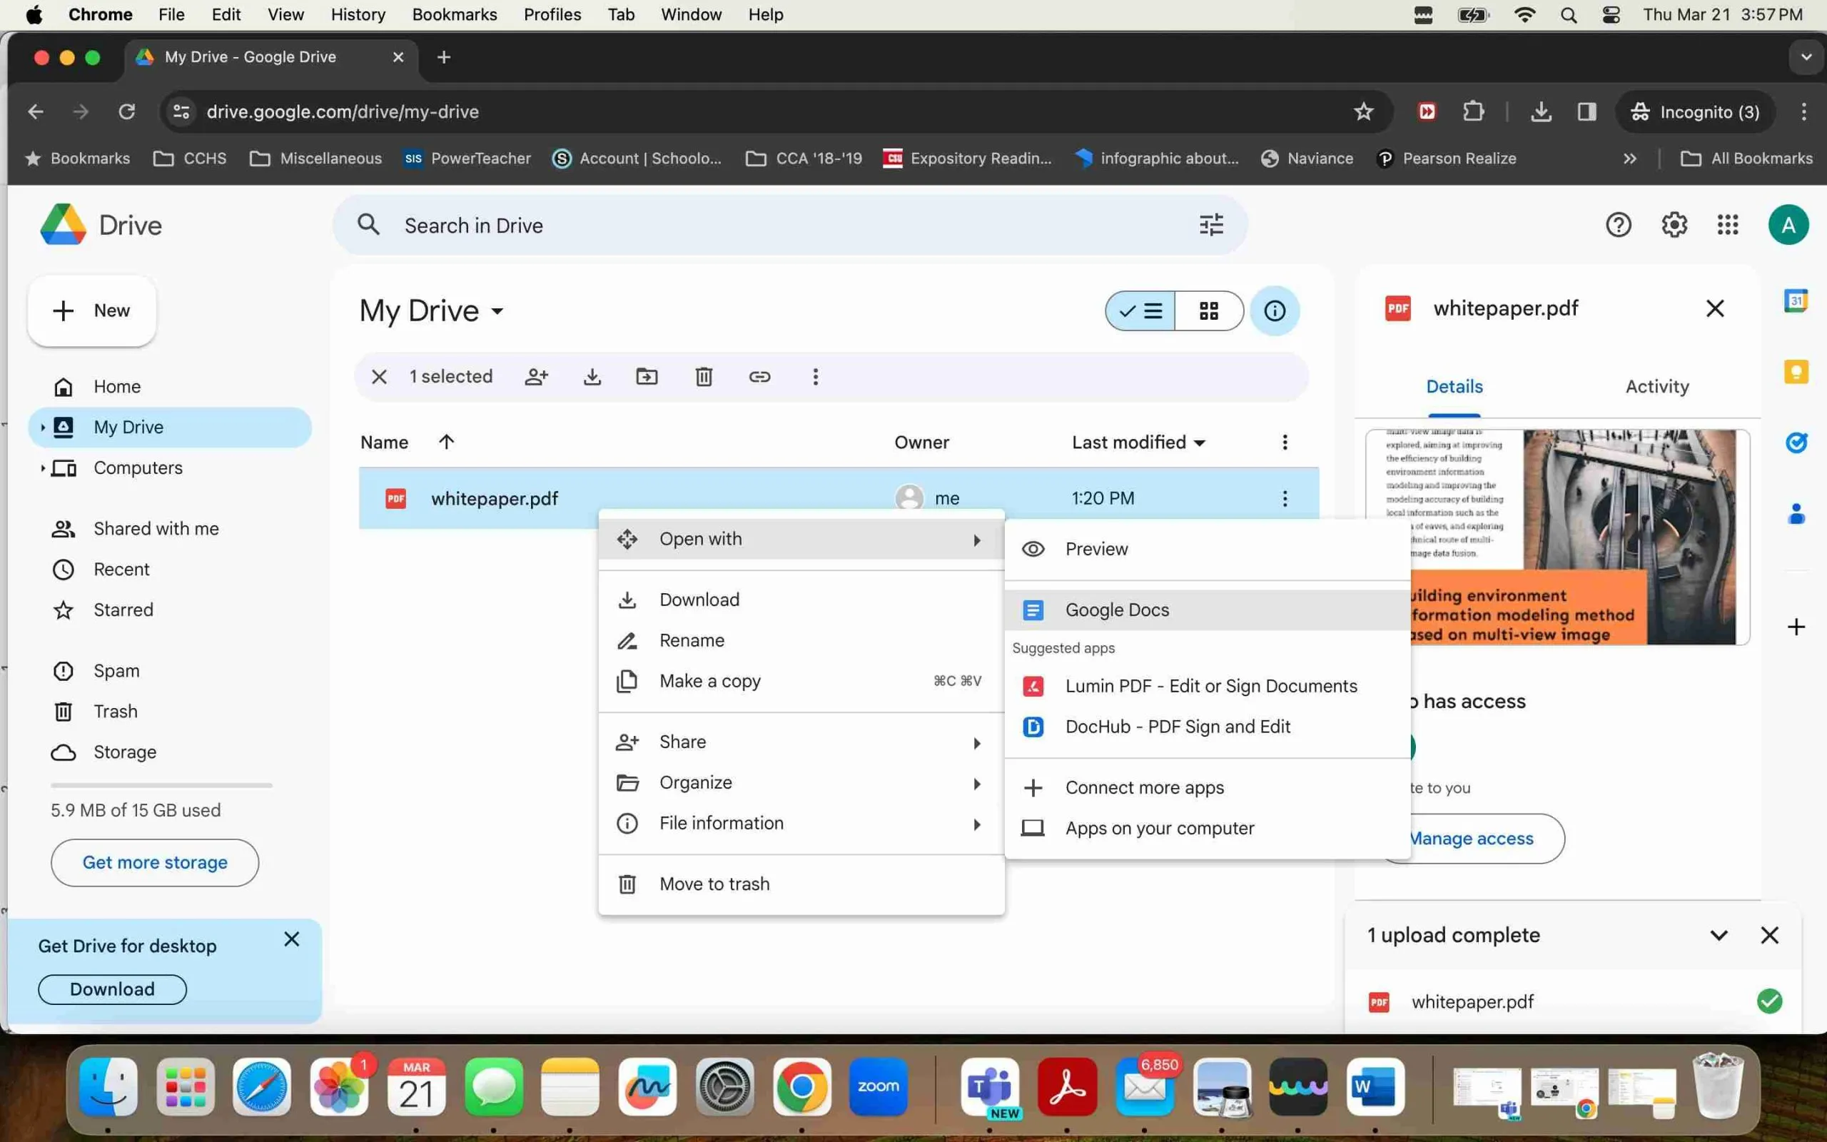Toggle the view details info button

(1275, 310)
